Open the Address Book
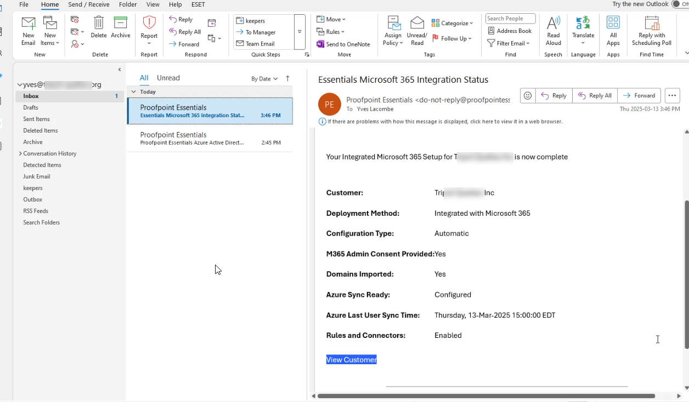 [510, 31]
